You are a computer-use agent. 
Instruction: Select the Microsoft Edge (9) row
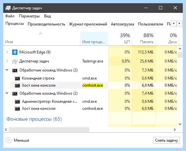pos(90,52)
